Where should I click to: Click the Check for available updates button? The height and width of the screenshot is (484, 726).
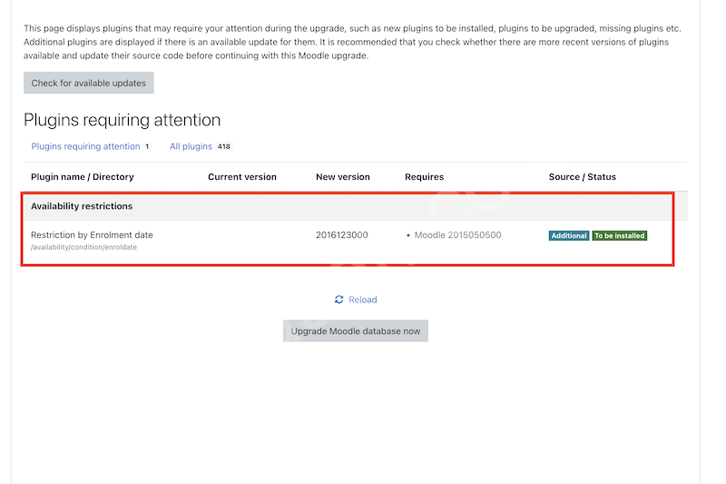(x=88, y=83)
